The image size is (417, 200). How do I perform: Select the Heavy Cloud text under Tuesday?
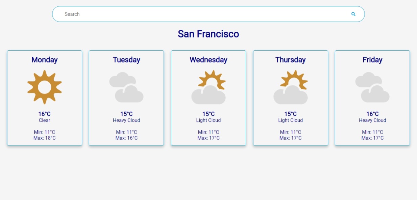126,120
